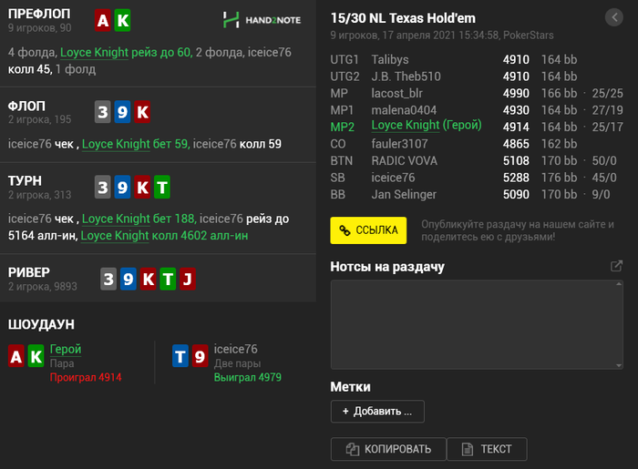638x469 pixels.
Task: Click the turn T card
Action: (162, 187)
